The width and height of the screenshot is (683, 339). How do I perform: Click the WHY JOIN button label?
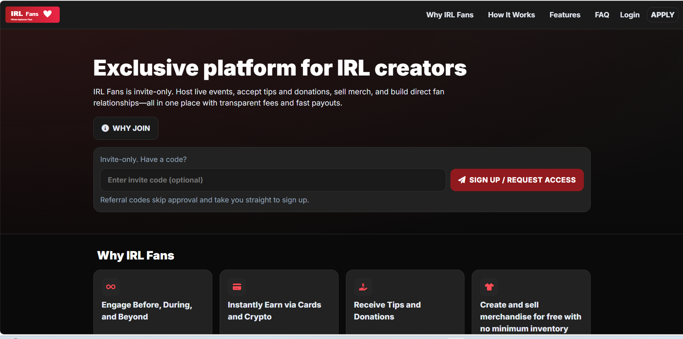pos(131,128)
